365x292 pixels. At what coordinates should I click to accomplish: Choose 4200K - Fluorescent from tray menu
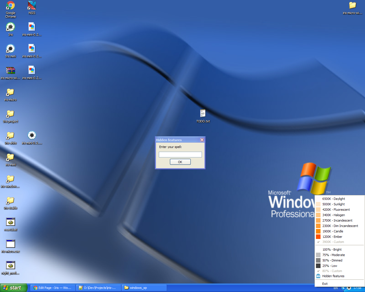click(339, 210)
